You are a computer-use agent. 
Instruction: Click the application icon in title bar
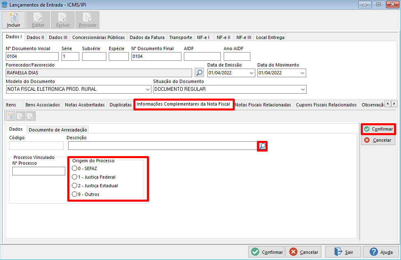coord(5,5)
